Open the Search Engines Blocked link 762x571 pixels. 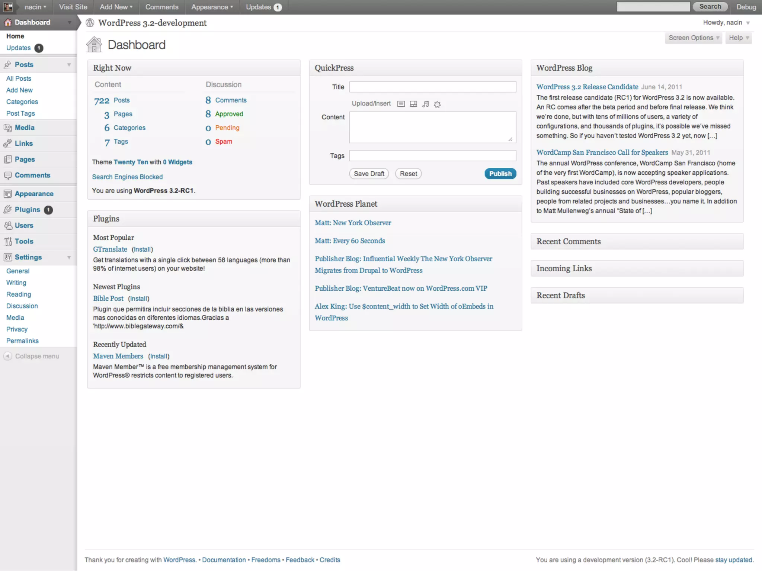[x=127, y=177]
